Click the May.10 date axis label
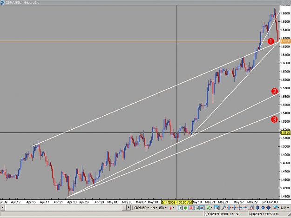Screen dimensions: 291x218 click(153, 202)
